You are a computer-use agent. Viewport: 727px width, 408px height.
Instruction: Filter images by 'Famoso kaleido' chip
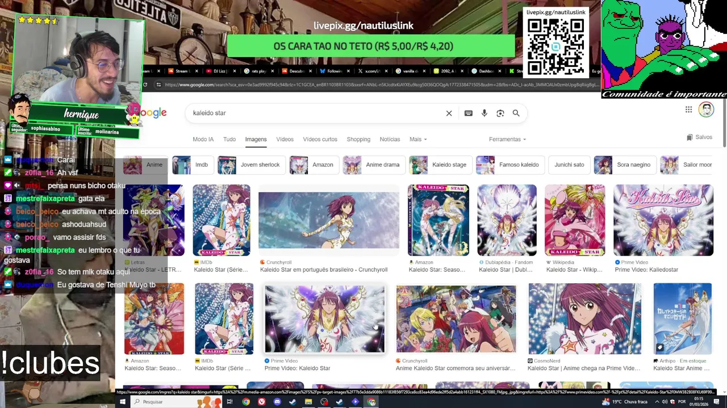click(510, 165)
